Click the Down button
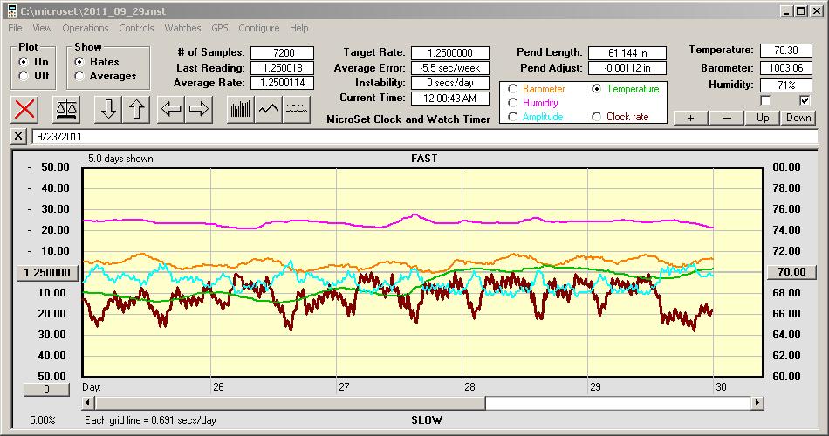The height and width of the screenshot is (436, 829). coord(798,118)
